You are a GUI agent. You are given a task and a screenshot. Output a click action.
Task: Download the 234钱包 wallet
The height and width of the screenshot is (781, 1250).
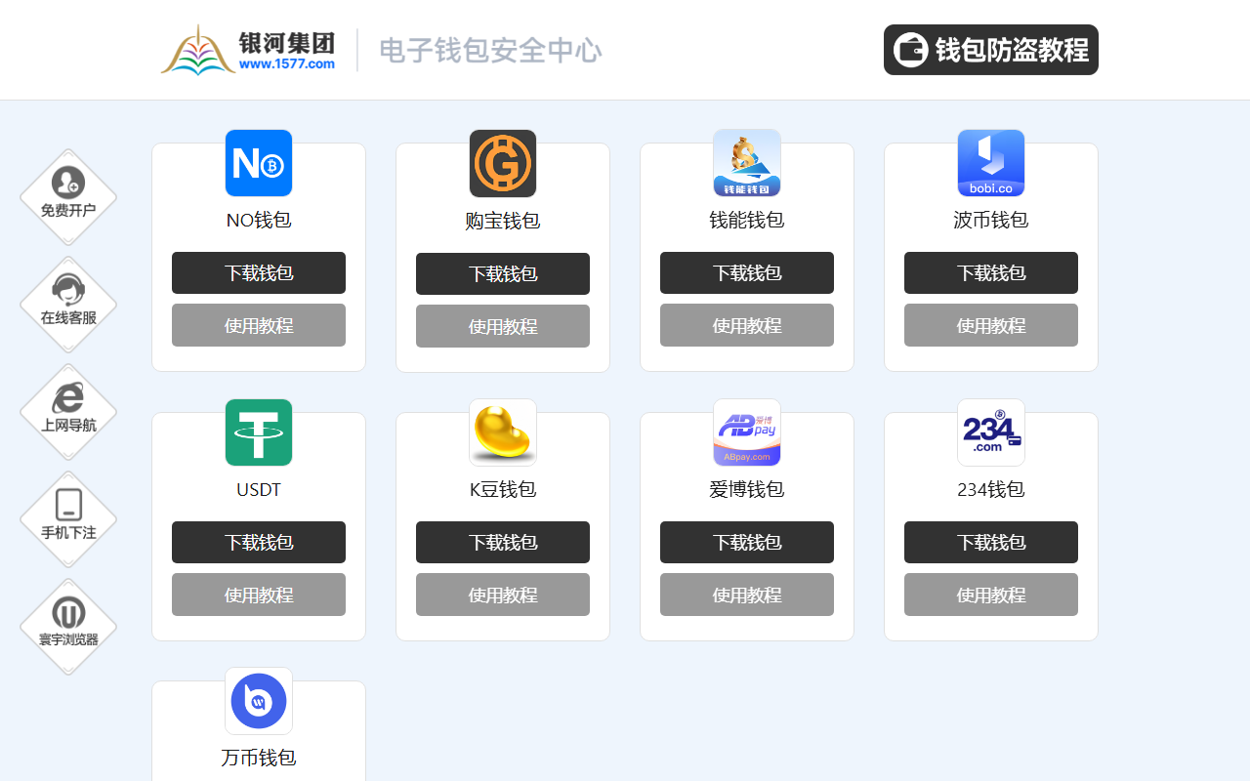[991, 543]
